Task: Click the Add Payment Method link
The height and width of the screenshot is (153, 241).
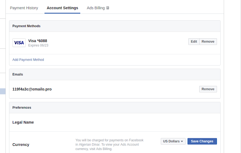Action: pos(28,60)
